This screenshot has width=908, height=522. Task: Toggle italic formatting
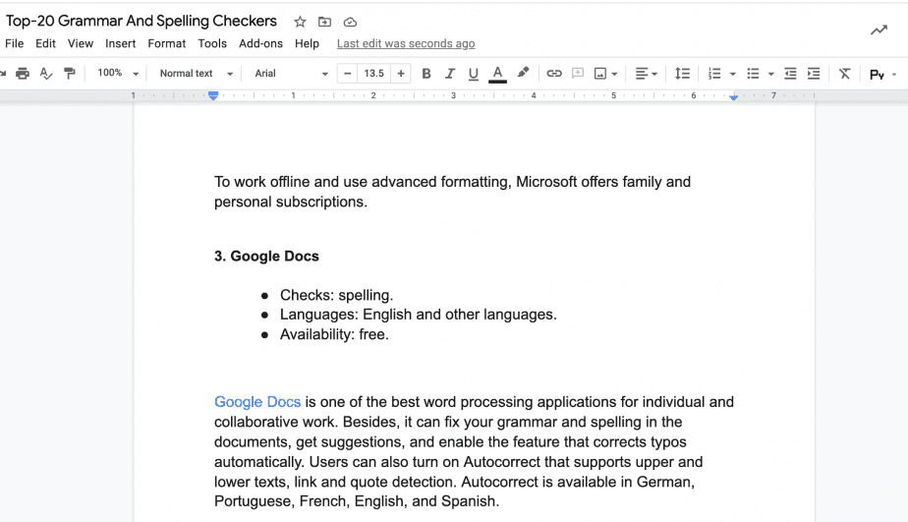[449, 74]
